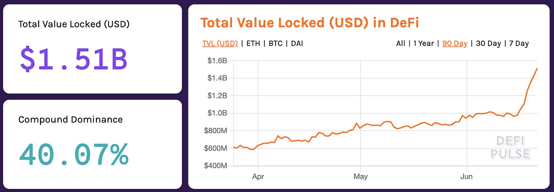Switch chart denomination to ETH

(253, 43)
